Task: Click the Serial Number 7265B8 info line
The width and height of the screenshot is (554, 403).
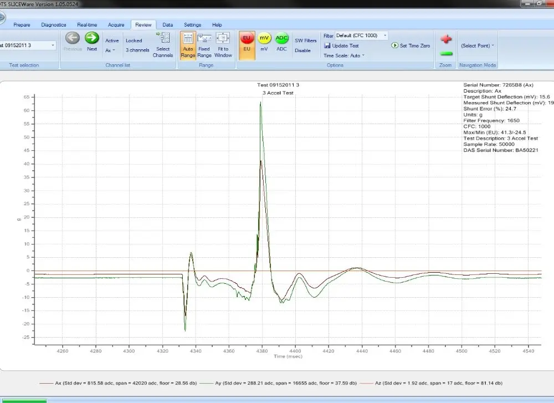Action: point(498,85)
